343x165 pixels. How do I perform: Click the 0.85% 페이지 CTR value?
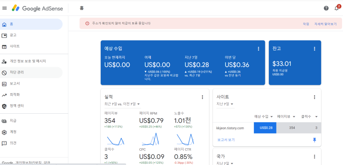(183, 157)
